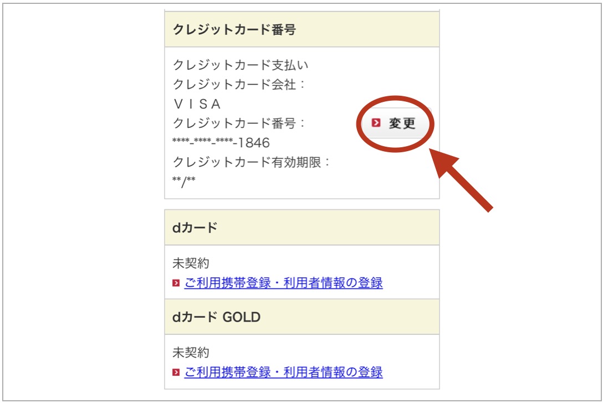603x403 pixels.
Task: Click the クレジットカード会社 label
Action: (238, 84)
